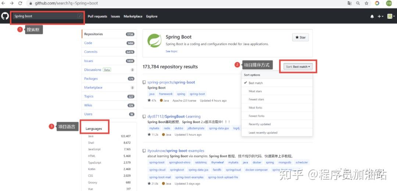Filter by JavaScript language
Viewport: 397px width, 191px height.
click(x=109, y=149)
